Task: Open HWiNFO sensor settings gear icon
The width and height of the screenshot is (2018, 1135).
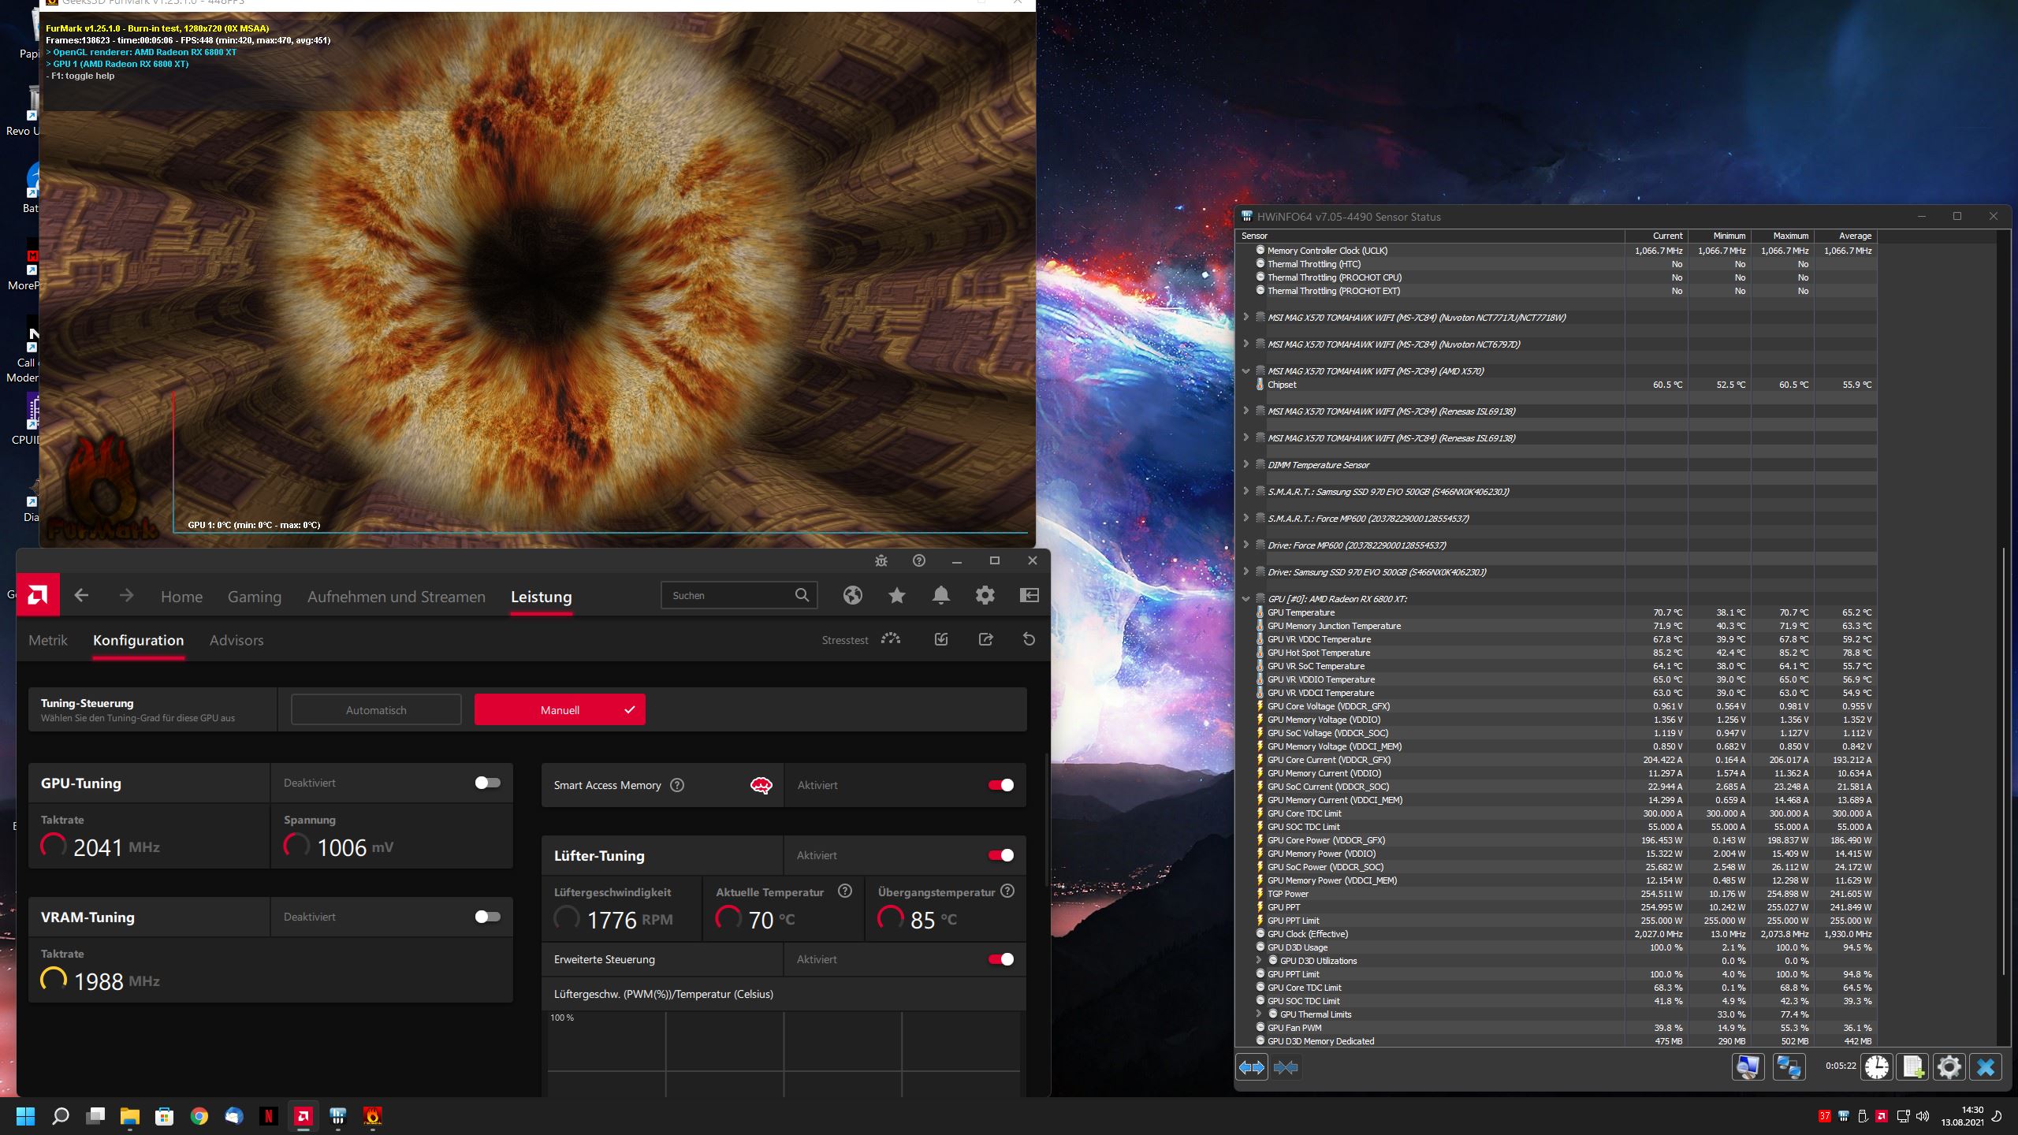Action: (x=1949, y=1067)
